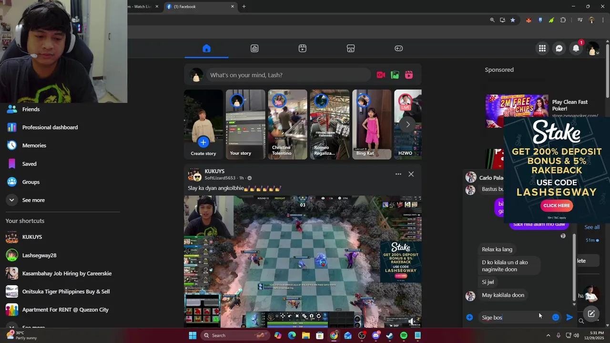Close the Watch Live browser tab
The width and height of the screenshot is (610, 343).
(x=157, y=7)
